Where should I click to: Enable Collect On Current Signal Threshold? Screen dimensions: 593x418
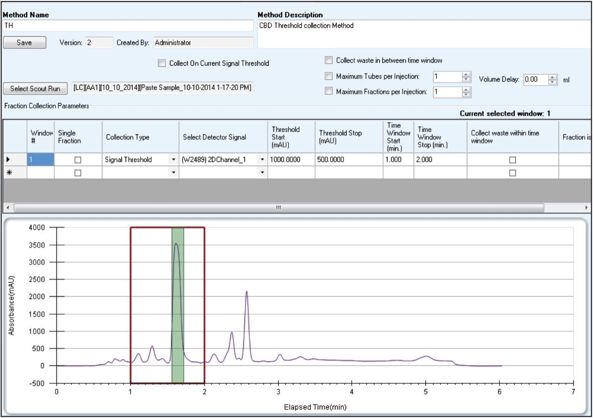pos(162,63)
